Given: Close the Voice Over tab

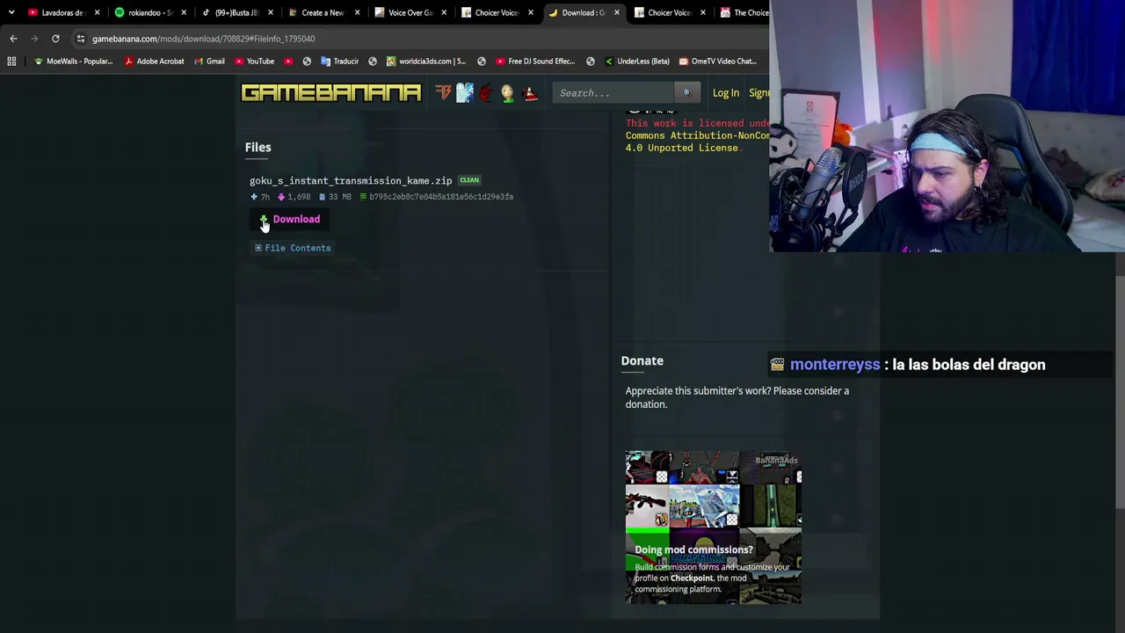Looking at the screenshot, I should point(443,12).
